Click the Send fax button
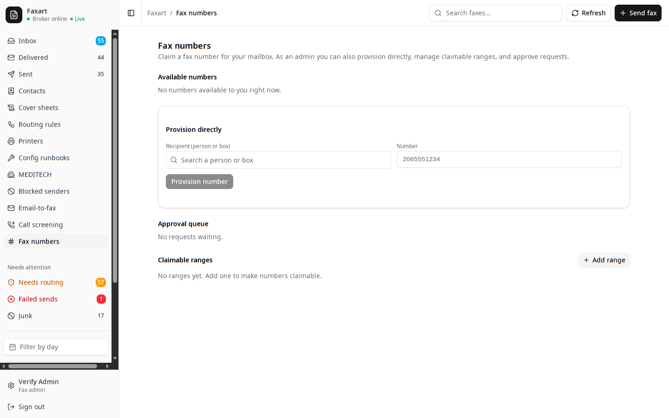The height and width of the screenshot is (418, 669). (638, 13)
